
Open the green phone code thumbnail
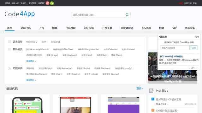tap(27, 105)
